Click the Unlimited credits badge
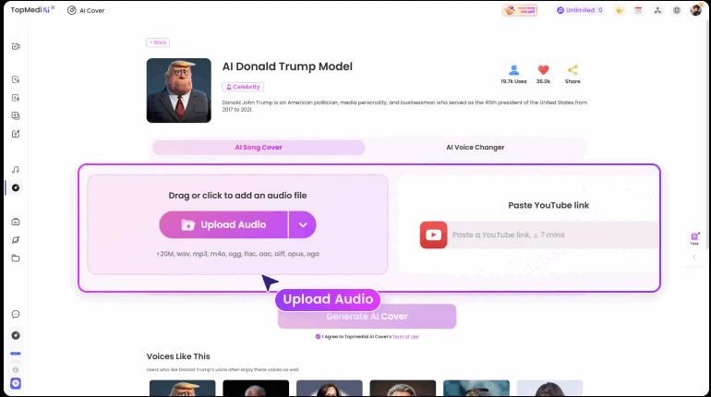Image resolution: width=711 pixels, height=397 pixels. pyautogui.click(x=580, y=10)
